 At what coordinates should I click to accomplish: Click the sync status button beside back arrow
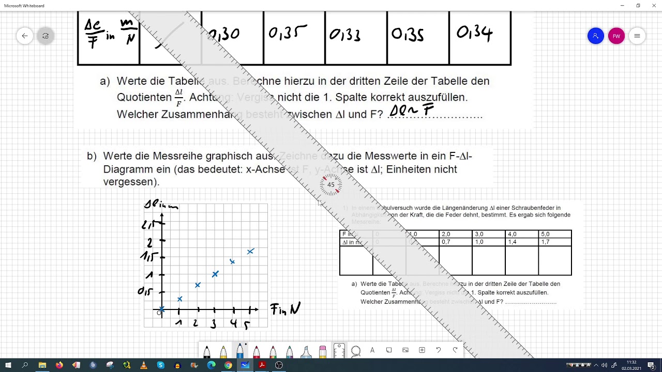coord(46,36)
